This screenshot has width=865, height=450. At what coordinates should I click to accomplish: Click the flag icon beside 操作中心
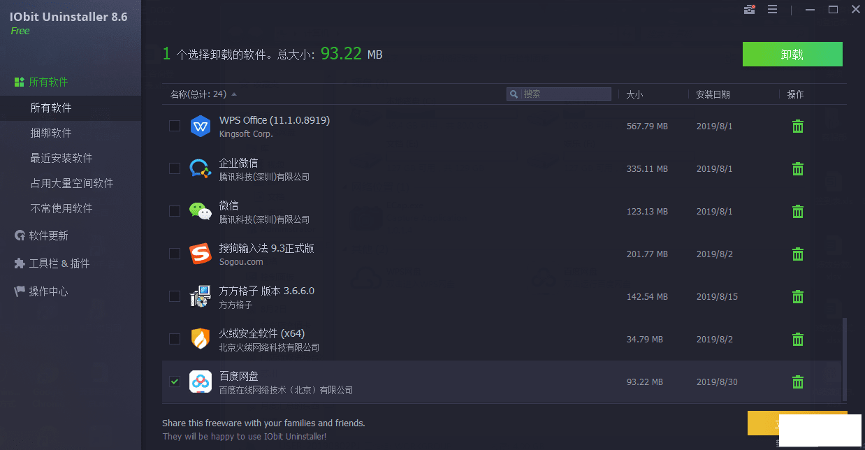[x=20, y=291]
